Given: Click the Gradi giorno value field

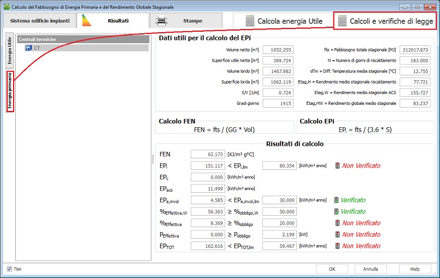Looking at the screenshot, I should pyautogui.click(x=279, y=103).
